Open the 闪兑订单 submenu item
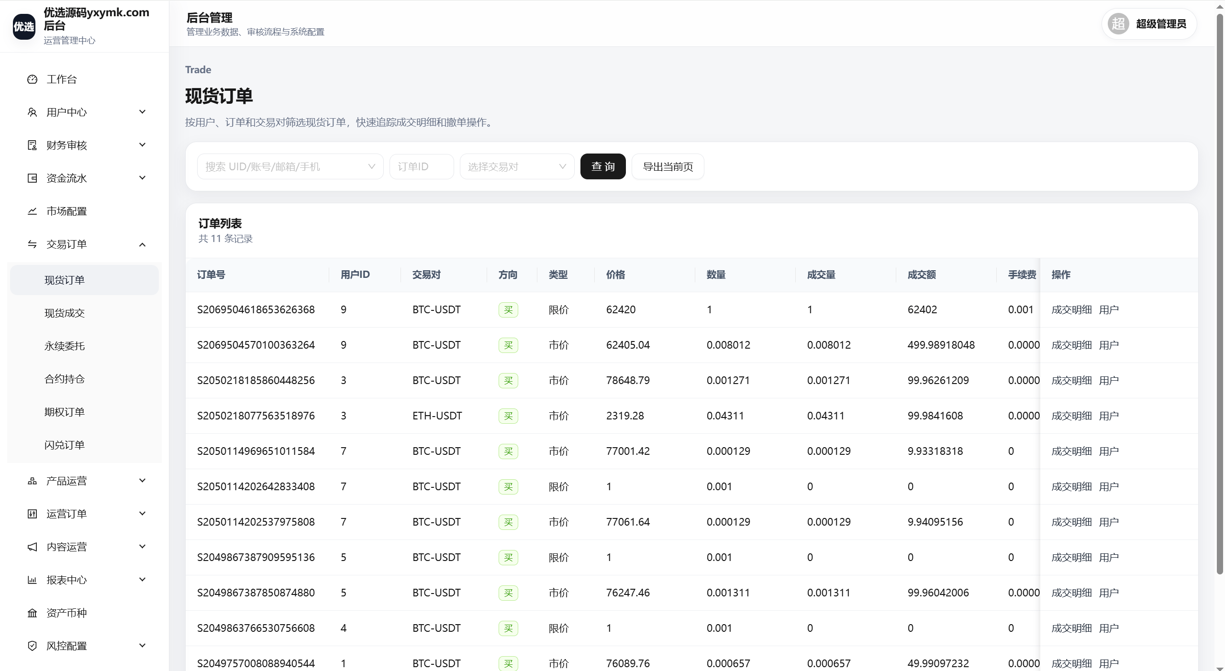Image resolution: width=1225 pixels, height=671 pixels. [84, 445]
